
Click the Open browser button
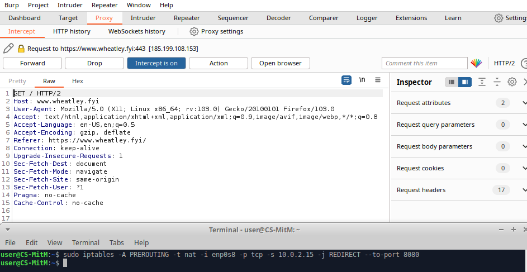coord(281,63)
